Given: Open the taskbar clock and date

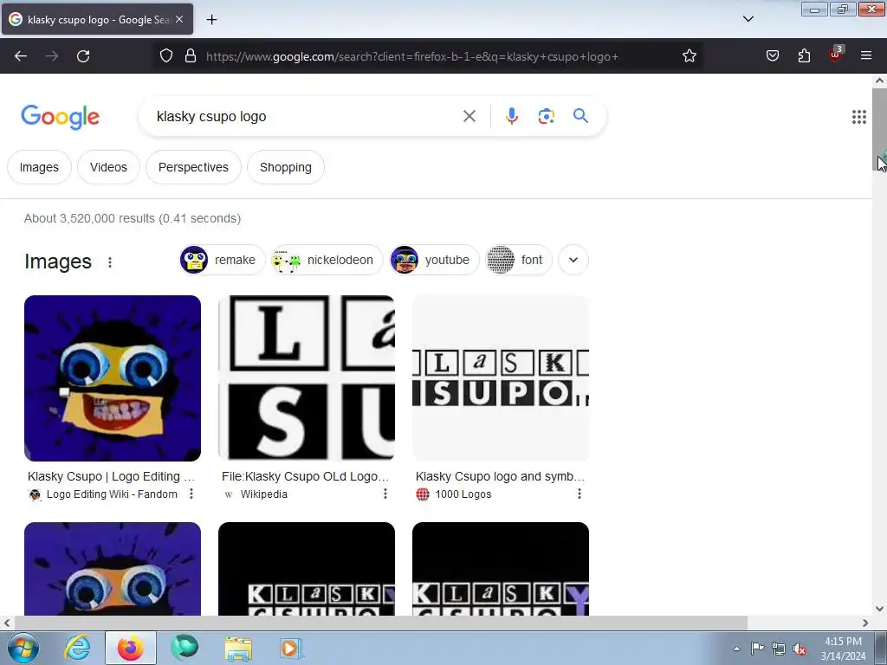Looking at the screenshot, I should coord(843,649).
